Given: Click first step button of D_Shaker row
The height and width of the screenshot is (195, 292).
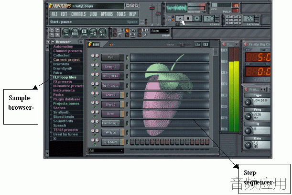Looking at the screenshot, I should coord(132,142).
